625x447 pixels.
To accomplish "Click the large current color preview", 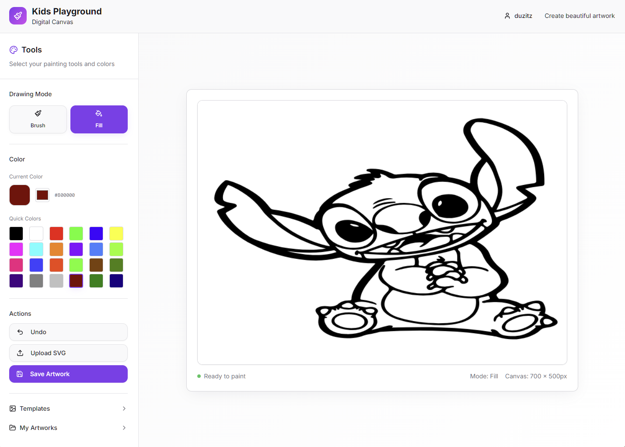I will coord(20,195).
